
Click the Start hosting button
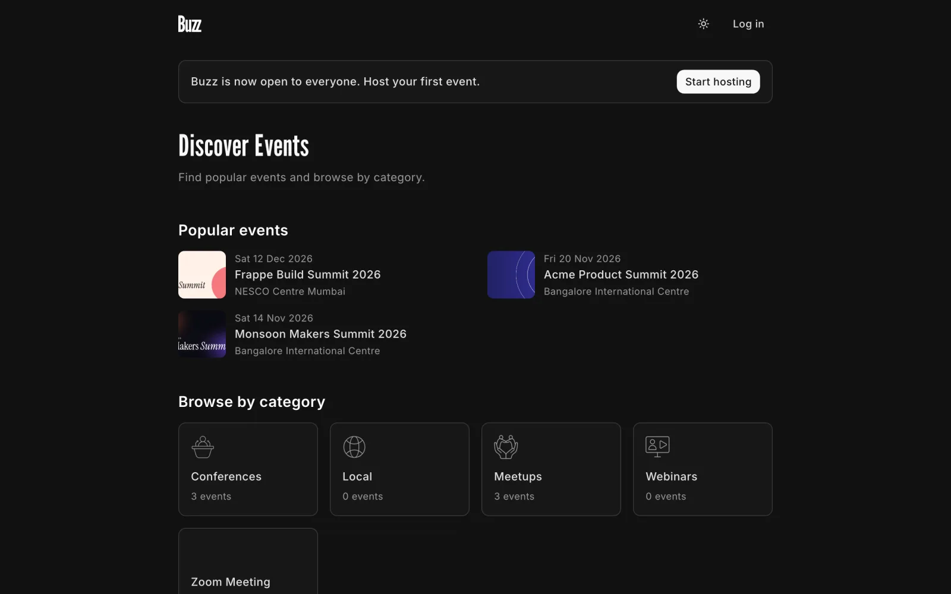coord(718,82)
